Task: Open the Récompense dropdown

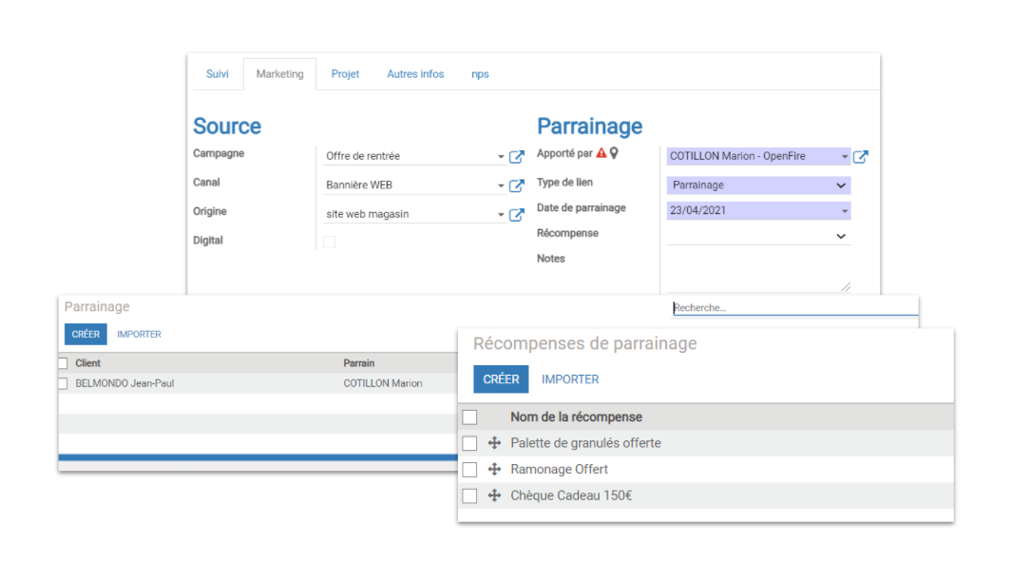Action: 758,236
